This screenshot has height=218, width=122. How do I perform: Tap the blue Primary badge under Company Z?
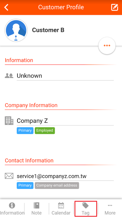pos(25,131)
